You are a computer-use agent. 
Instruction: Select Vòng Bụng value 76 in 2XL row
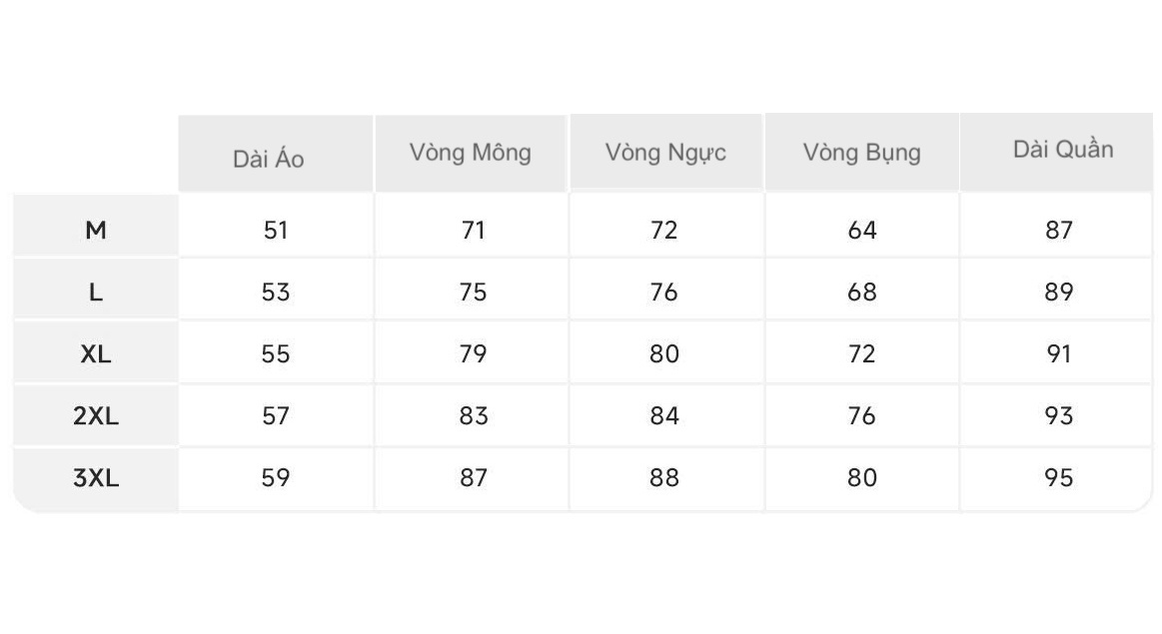click(x=861, y=416)
